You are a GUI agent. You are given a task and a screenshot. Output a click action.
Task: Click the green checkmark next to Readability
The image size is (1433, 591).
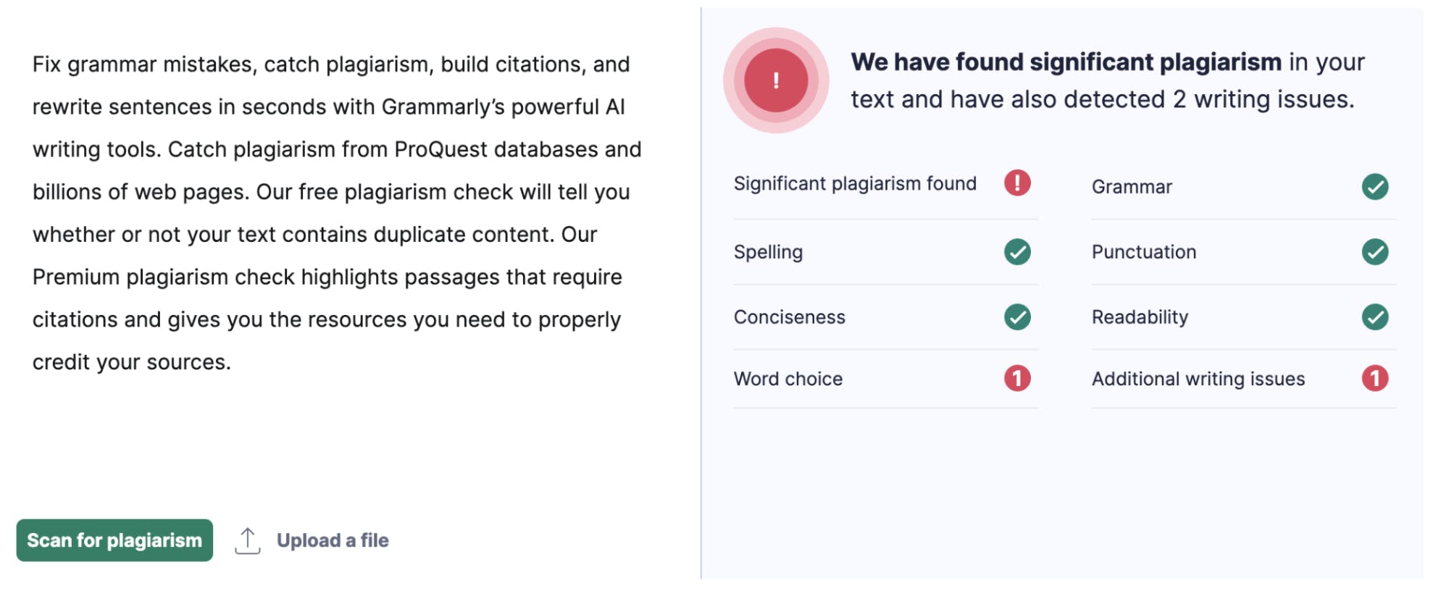[1374, 317]
